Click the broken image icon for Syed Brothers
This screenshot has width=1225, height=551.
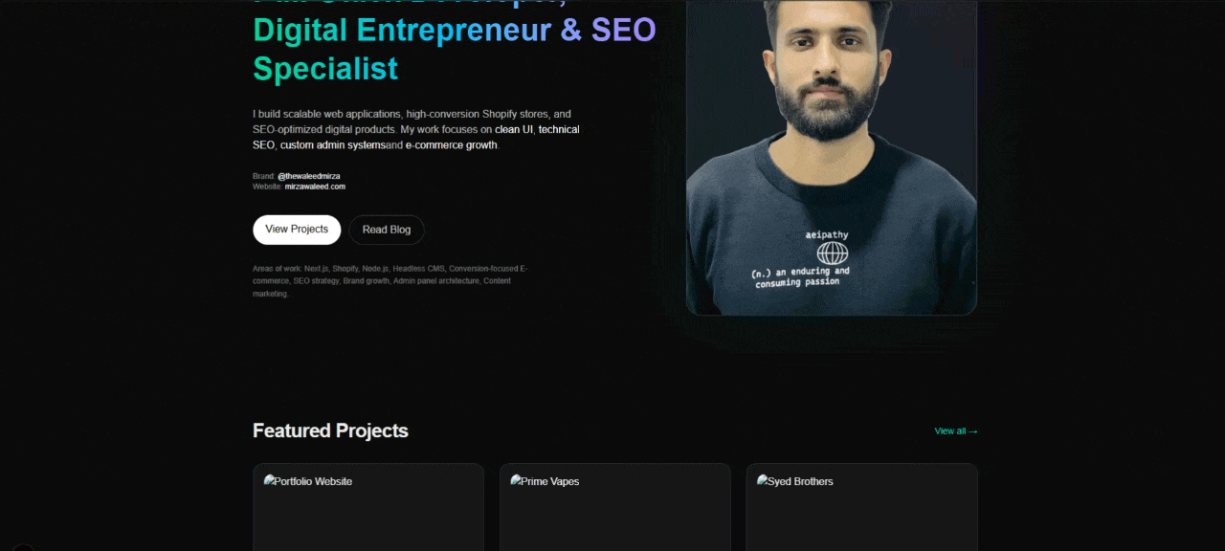pyautogui.click(x=763, y=480)
